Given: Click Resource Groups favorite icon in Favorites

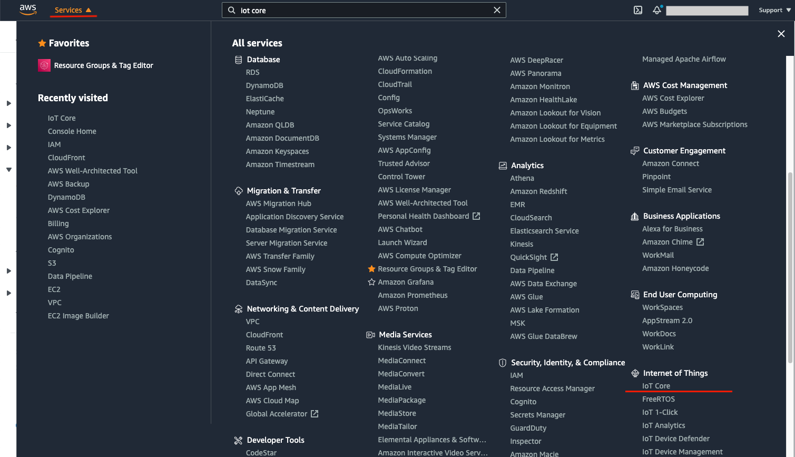Looking at the screenshot, I should click(x=44, y=65).
